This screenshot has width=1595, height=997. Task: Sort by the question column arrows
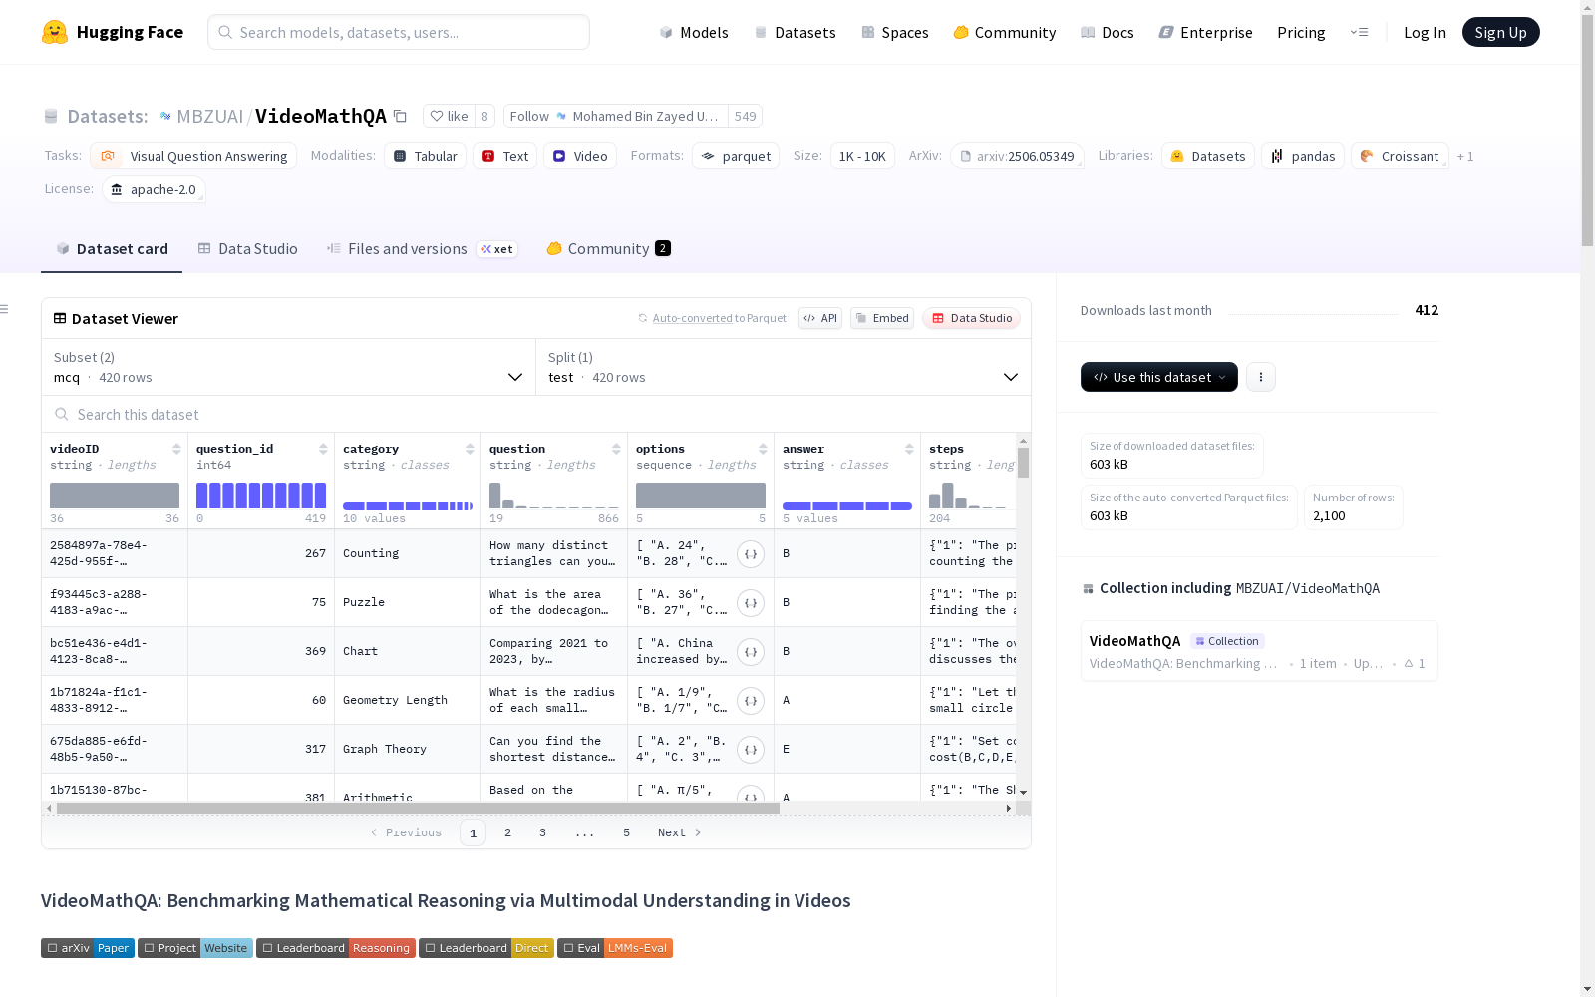pos(616,449)
